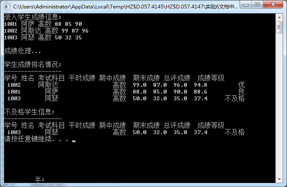
Task: Click the scrollbar down arrow
Action: [x=279, y=179]
